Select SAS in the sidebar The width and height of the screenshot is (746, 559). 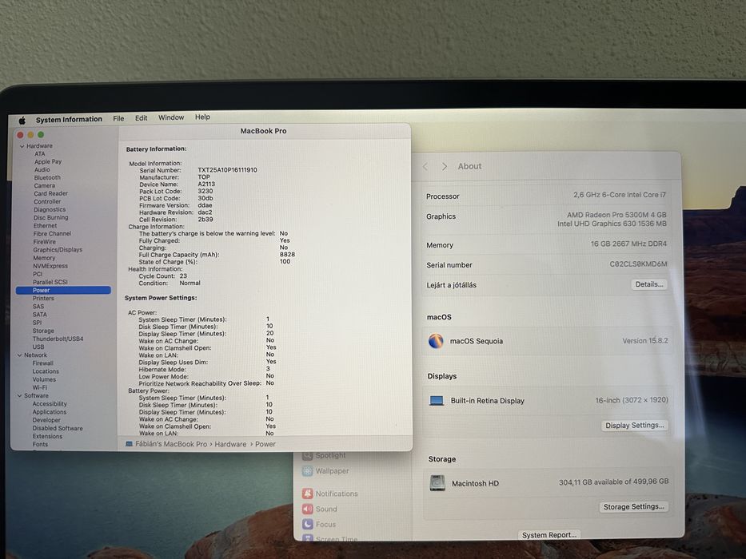click(x=38, y=307)
